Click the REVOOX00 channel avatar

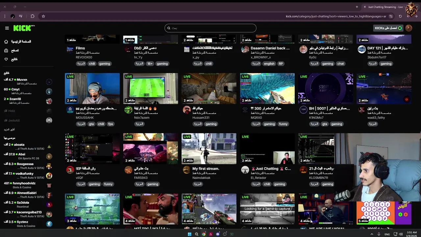(70, 49)
